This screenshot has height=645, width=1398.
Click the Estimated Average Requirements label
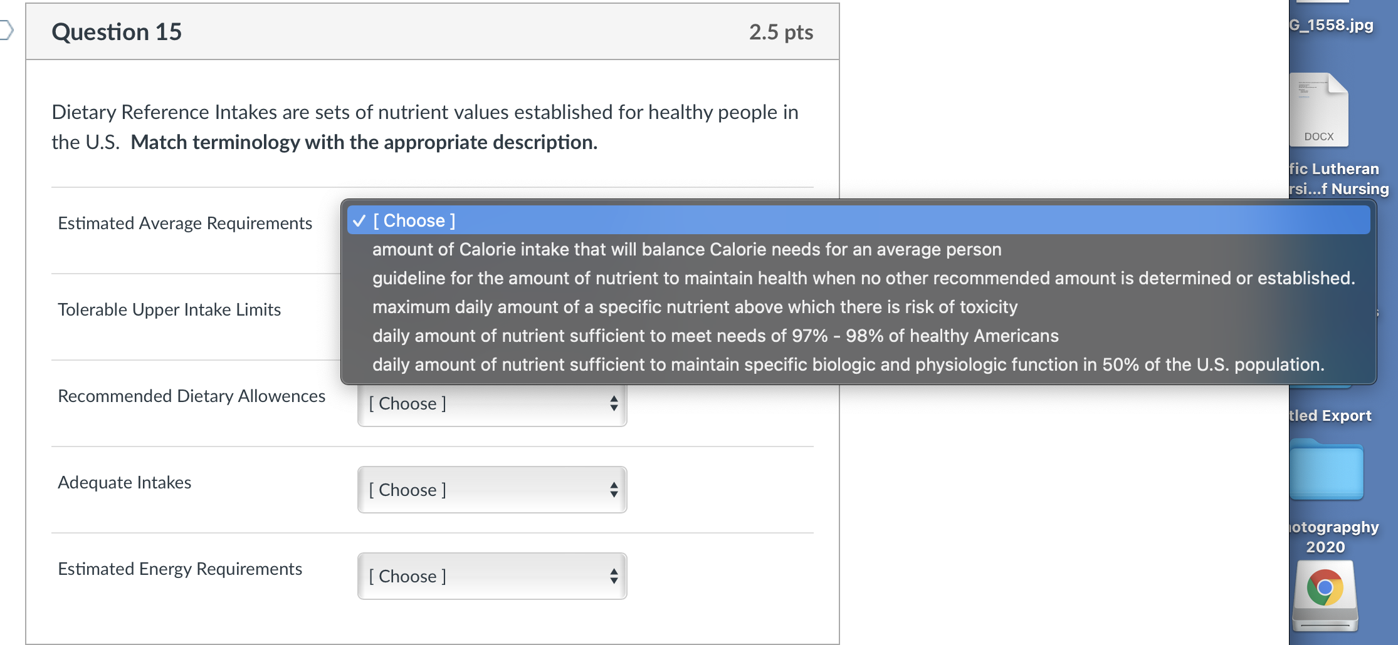click(x=184, y=223)
